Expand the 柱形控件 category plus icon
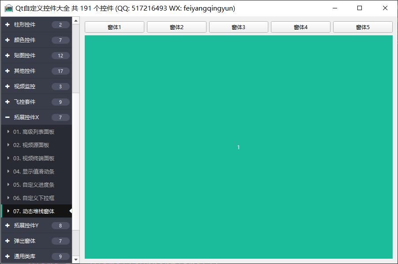Screen dimensions: 398x264 8,25
